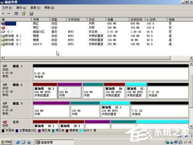This screenshot has height=145, width=193.
Task: Click the Internet Explorer quick launch icon
Action: pyautogui.click(x=18, y=142)
